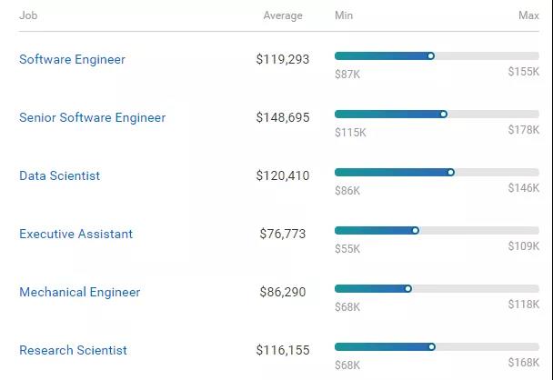Click the Senior Software Engineer salary marker
The image size is (553, 380).
click(x=444, y=114)
